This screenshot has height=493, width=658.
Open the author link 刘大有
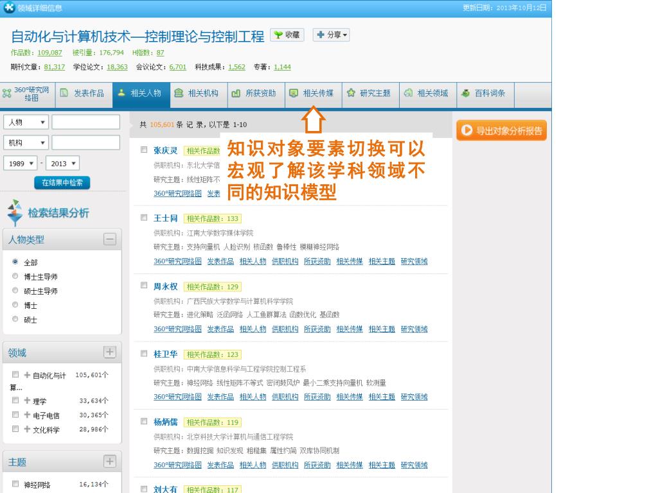click(x=165, y=489)
